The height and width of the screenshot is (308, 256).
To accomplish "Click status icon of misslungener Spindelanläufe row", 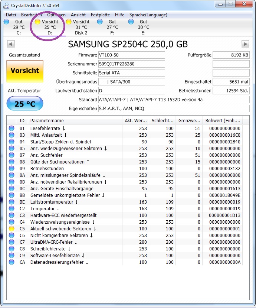I will [12, 175].
